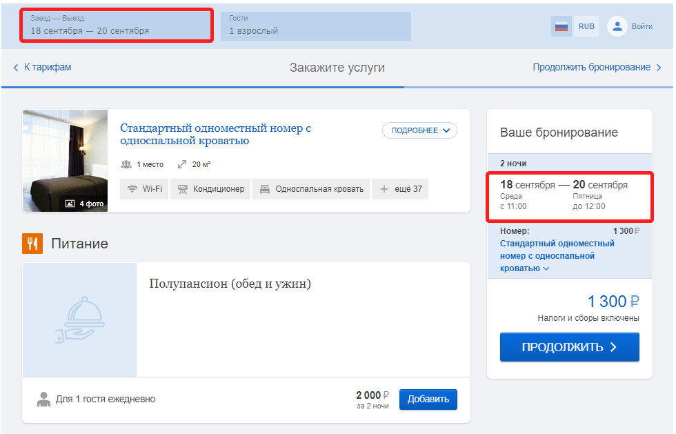Click the Кондиционер air conditioner amenity
Viewport: 676px width, 434px height.
point(210,189)
